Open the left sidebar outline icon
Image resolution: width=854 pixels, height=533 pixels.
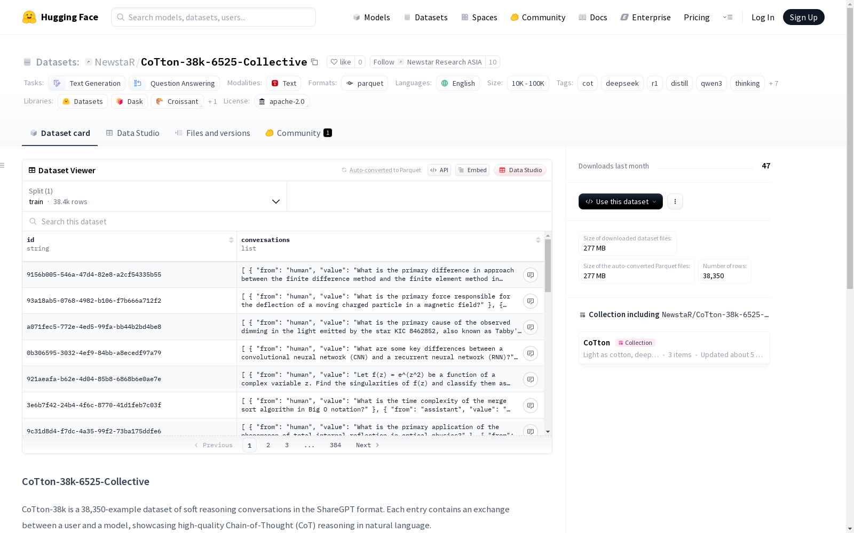(3, 165)
